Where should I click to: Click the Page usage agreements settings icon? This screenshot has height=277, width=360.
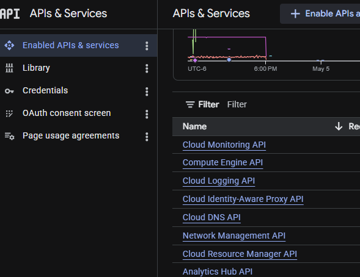point(9,136)
